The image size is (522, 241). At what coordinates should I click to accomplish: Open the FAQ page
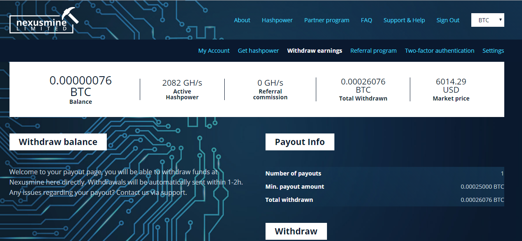pyautogui.click(x=366, y=20)
